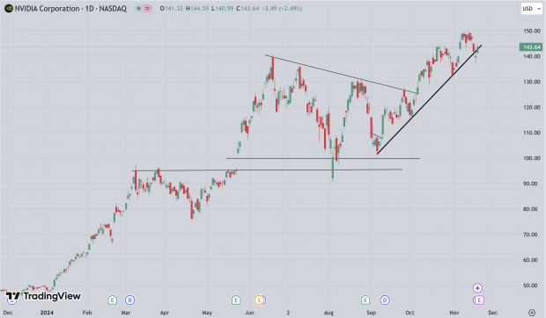Select the thick black ascending trendline
This screenshot has width=546, height=318.
coord(430,99)
